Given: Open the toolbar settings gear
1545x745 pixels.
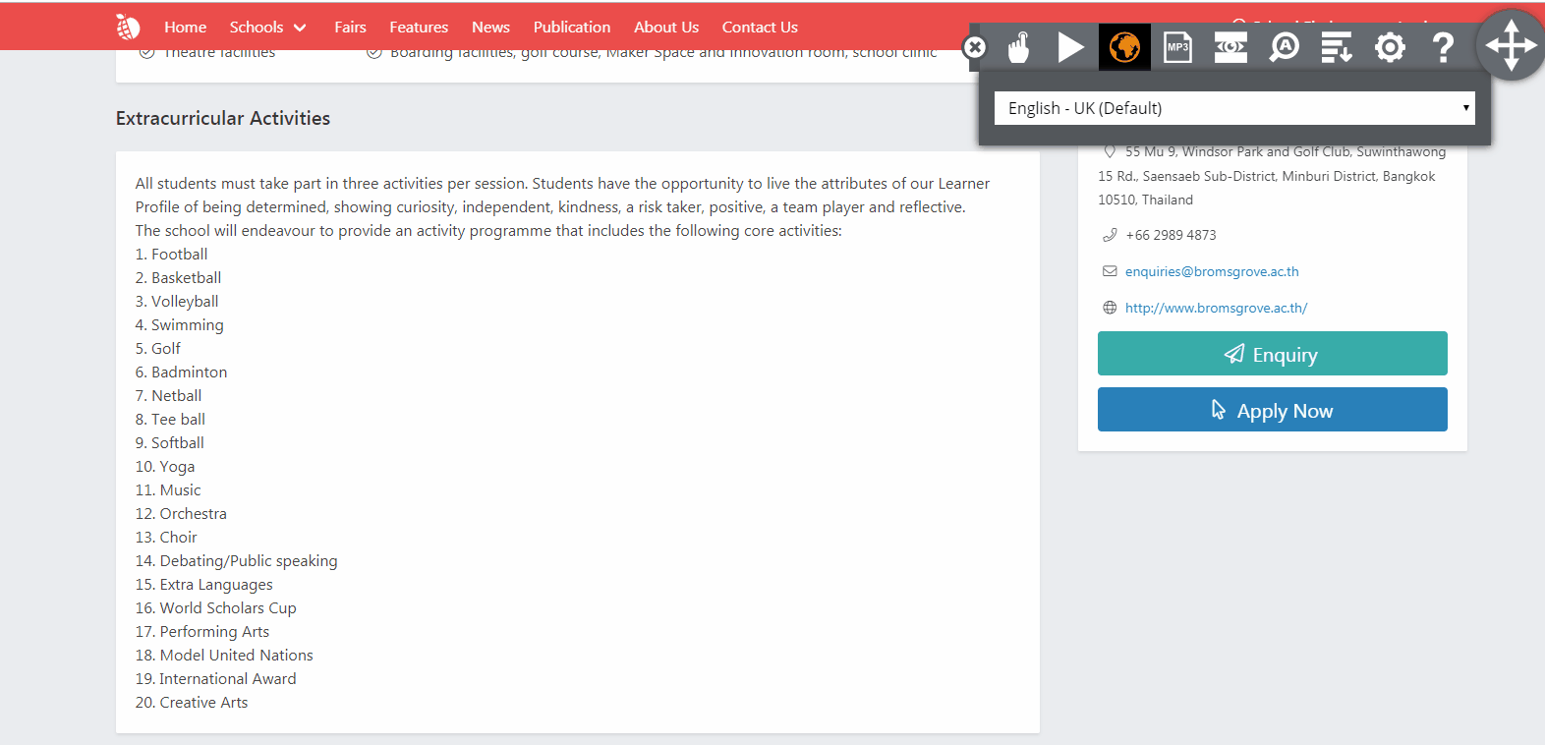Looking at the screenshot, I should [1390, 47].
